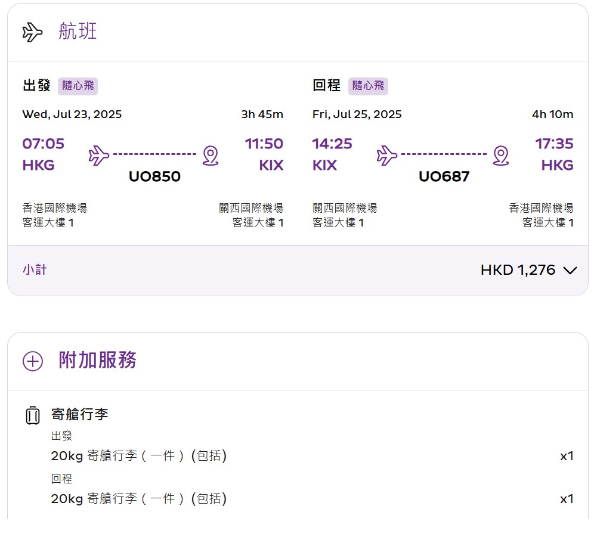Screen dimensions: 597x543
Task: Click the 航班 section title
Action: point(78,31)
